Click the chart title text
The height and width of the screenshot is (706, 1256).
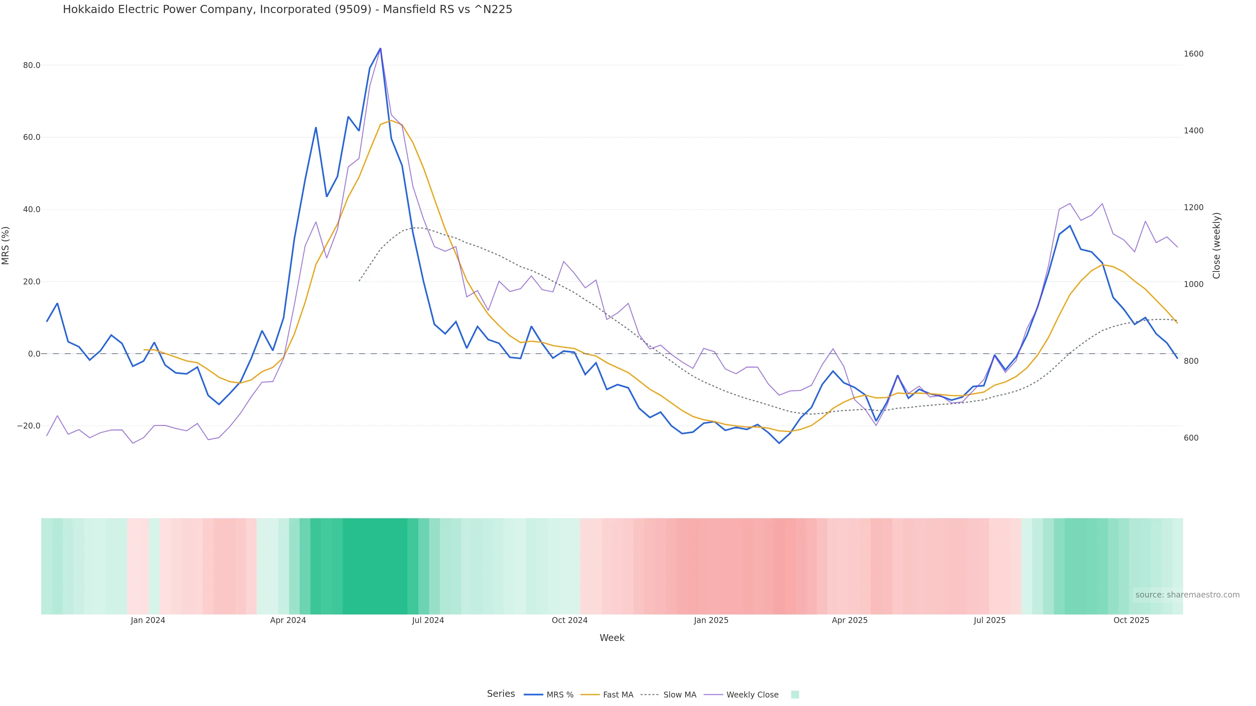pyautogui.click(x=287, y=9)
